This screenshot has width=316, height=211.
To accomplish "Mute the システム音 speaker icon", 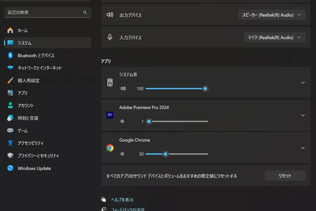I will [123, 88].
